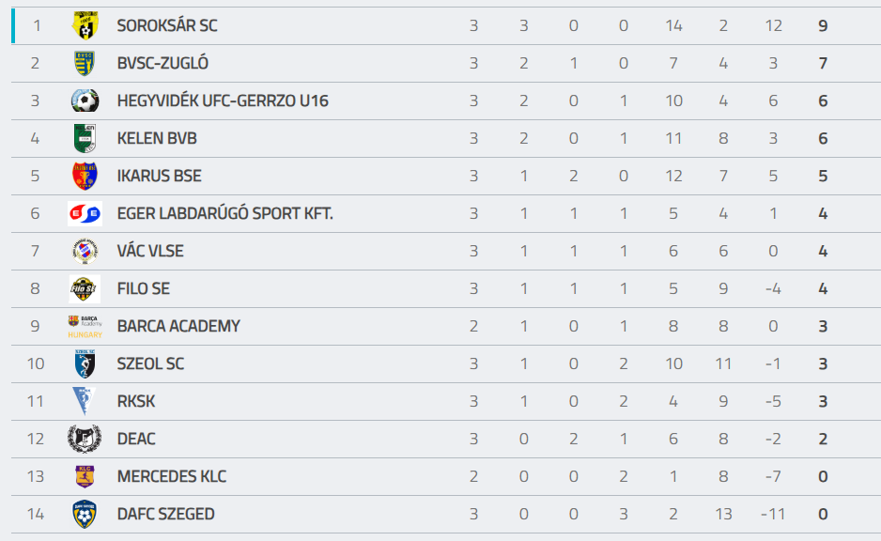Click the Barca Academy Hungary logo
This screenshot has width=881, height=541.
click(85, 327)
